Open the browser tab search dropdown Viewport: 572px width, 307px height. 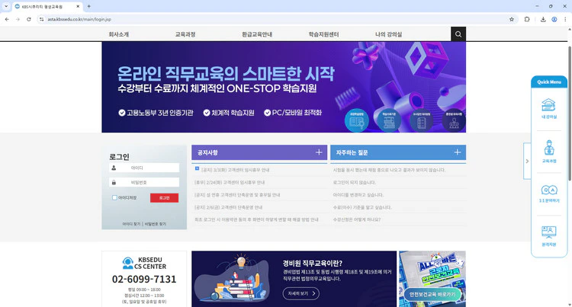[7, 6]
